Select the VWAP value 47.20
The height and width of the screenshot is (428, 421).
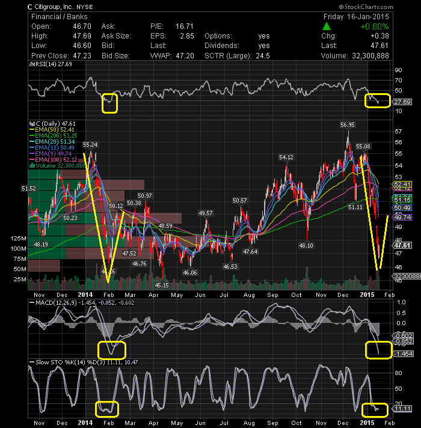pyautogui.click(x=185, y=56)
